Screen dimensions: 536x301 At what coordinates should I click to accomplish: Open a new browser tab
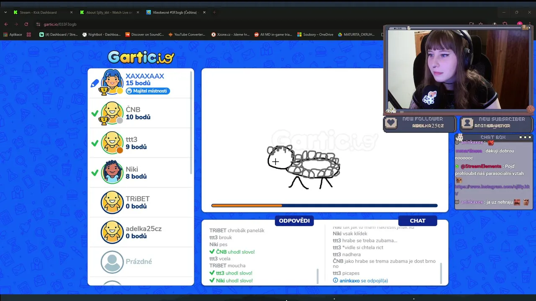pyautogui.click(x=214, y=13)
